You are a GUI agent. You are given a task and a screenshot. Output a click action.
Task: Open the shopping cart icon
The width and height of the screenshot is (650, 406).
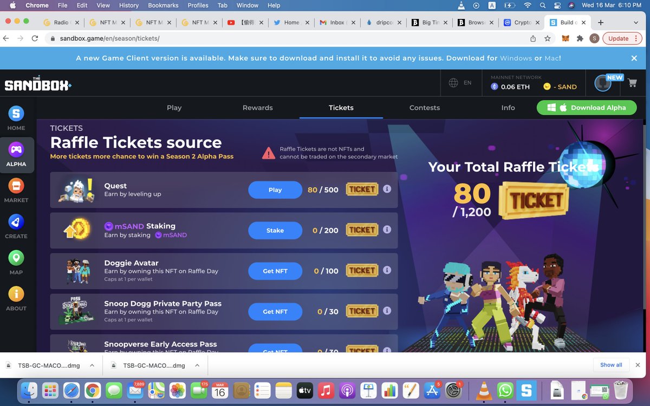(632, 83)
